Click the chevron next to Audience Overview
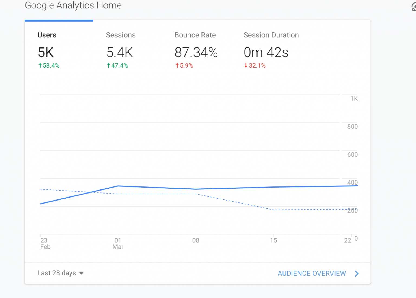Image resolution: width=416 pixels, height=298 pixels. click(x=357, y=274)
